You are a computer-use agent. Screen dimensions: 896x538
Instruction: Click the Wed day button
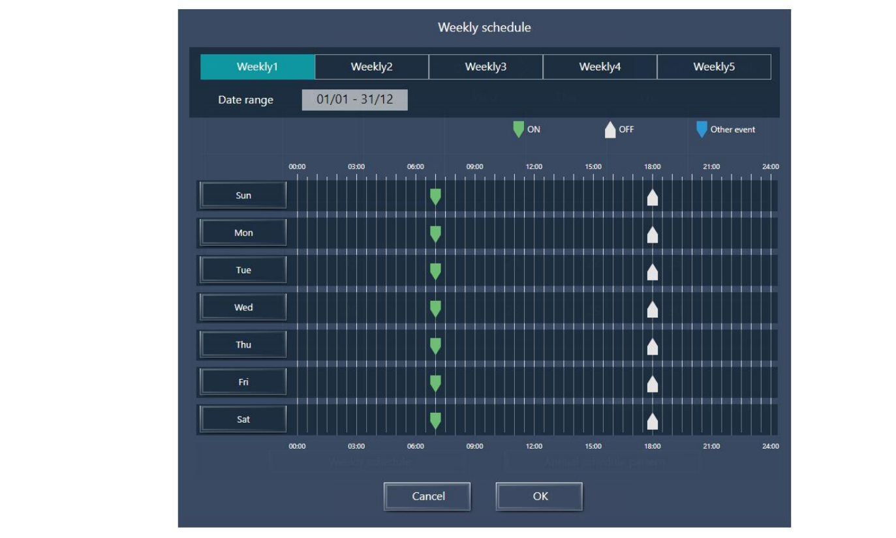[243, 308]
